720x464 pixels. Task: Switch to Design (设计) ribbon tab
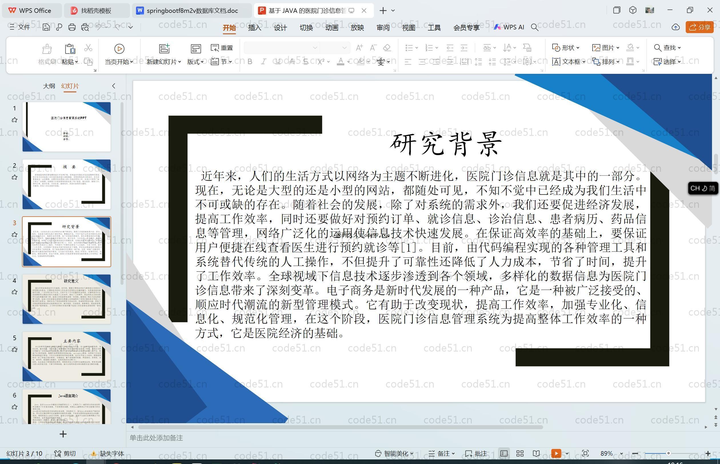[280, 28]
